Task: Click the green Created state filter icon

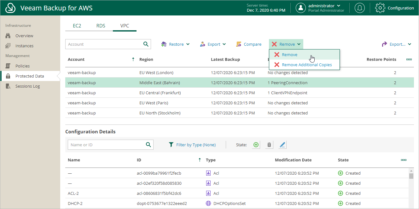Action: 256,145
